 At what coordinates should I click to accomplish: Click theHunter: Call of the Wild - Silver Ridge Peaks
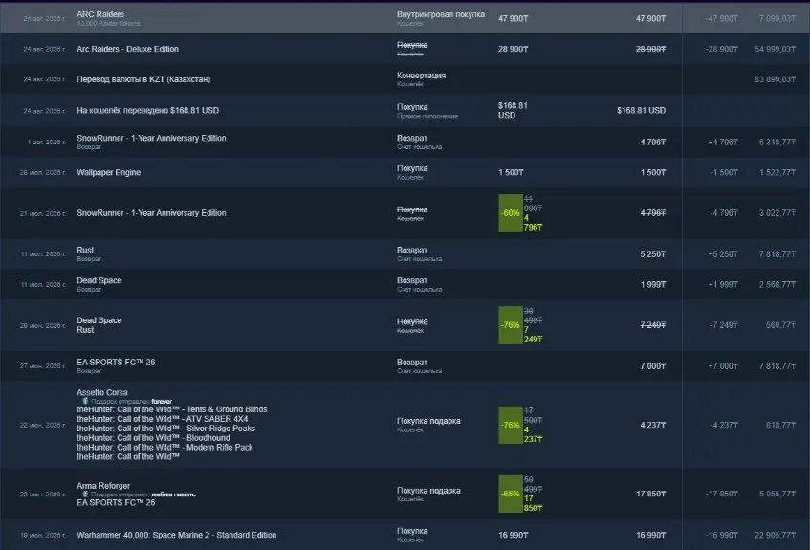click(165, 429)
